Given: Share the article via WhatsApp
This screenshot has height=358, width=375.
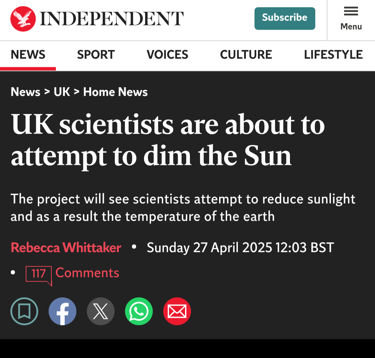Looking at the screenshot, I should click(x=139, y=311).
